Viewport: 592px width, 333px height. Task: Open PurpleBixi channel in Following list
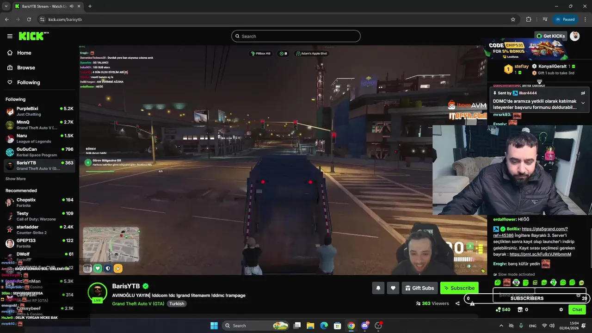click(39, 111)
